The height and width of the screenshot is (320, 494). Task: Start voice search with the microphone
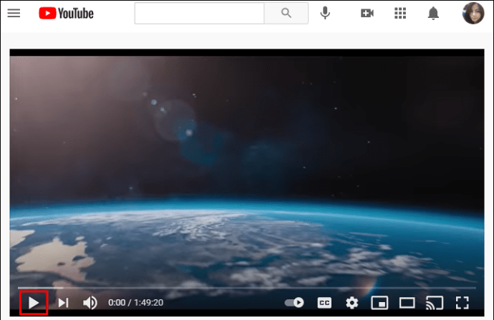coord(326,13)
